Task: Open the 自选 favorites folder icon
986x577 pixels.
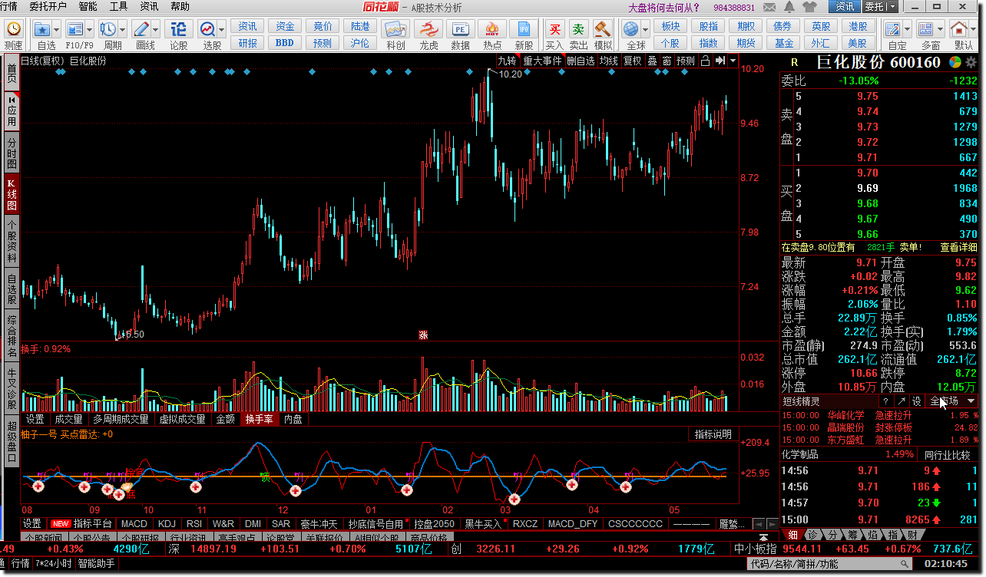Action: 42,28
